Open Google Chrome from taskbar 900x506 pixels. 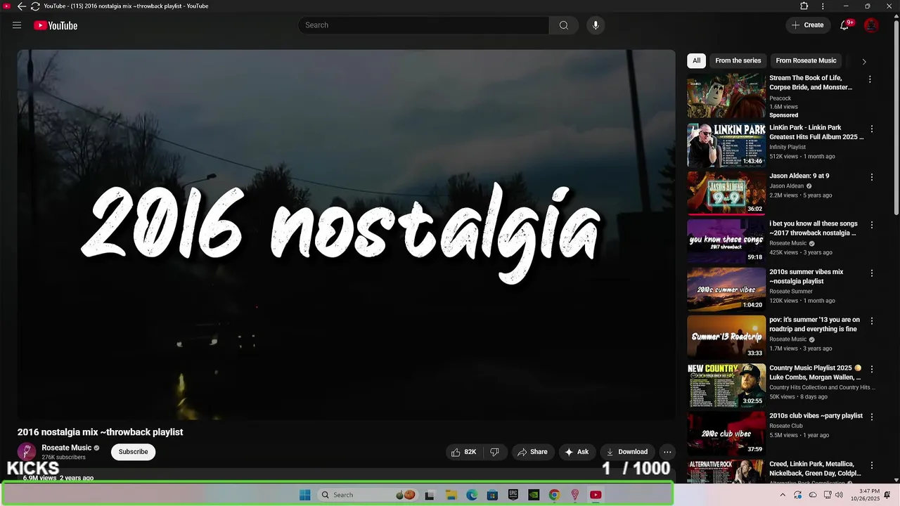554,495
